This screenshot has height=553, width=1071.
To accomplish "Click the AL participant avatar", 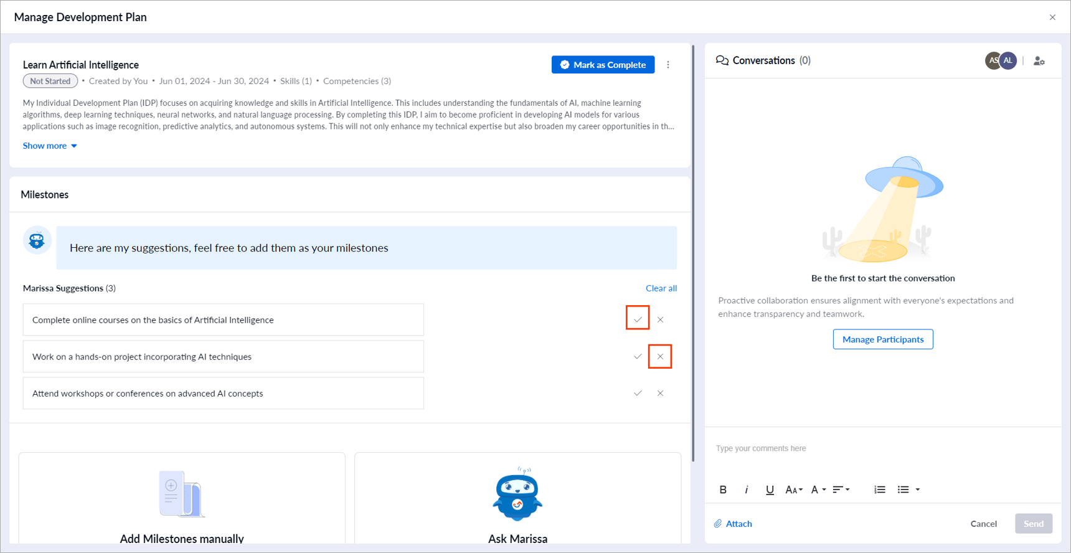I will coord(1008,60).
